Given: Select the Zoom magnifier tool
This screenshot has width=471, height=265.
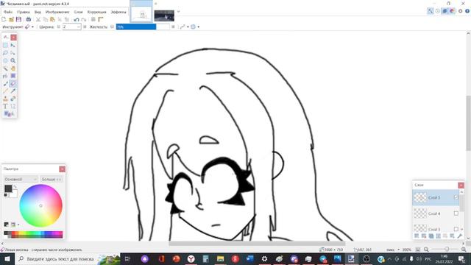Looking at the screenshot, I should [13, 60].
